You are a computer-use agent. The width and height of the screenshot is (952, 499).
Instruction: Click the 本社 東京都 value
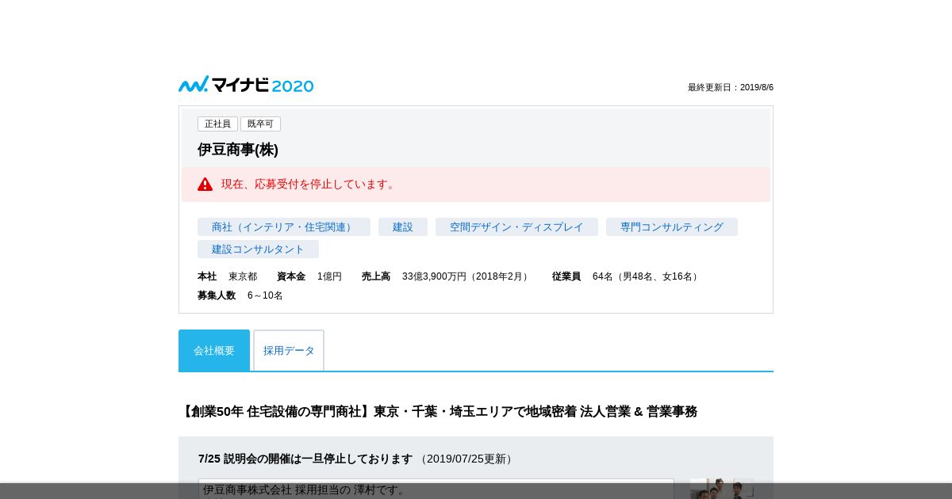[243, 276]
